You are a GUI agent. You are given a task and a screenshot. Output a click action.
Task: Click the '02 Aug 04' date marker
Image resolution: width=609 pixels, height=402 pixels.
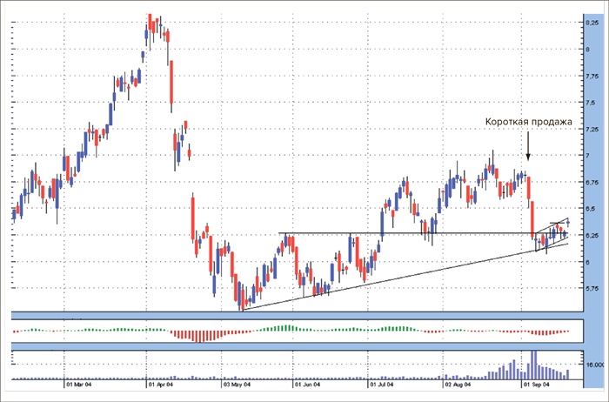458,383
